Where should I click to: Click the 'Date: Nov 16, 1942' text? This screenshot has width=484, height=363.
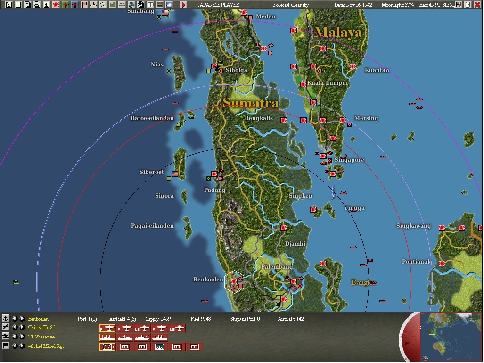(353, 5)
